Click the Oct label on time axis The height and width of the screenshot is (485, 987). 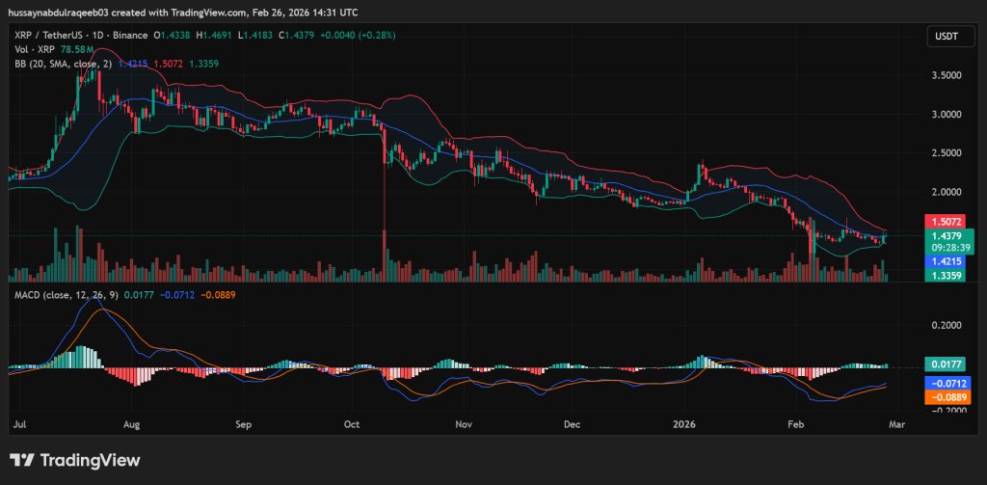point(352,423)
